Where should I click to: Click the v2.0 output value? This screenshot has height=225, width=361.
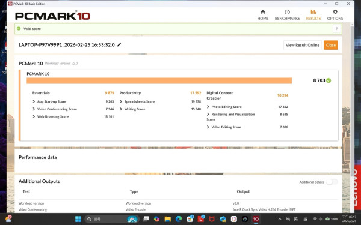point(236,203)
